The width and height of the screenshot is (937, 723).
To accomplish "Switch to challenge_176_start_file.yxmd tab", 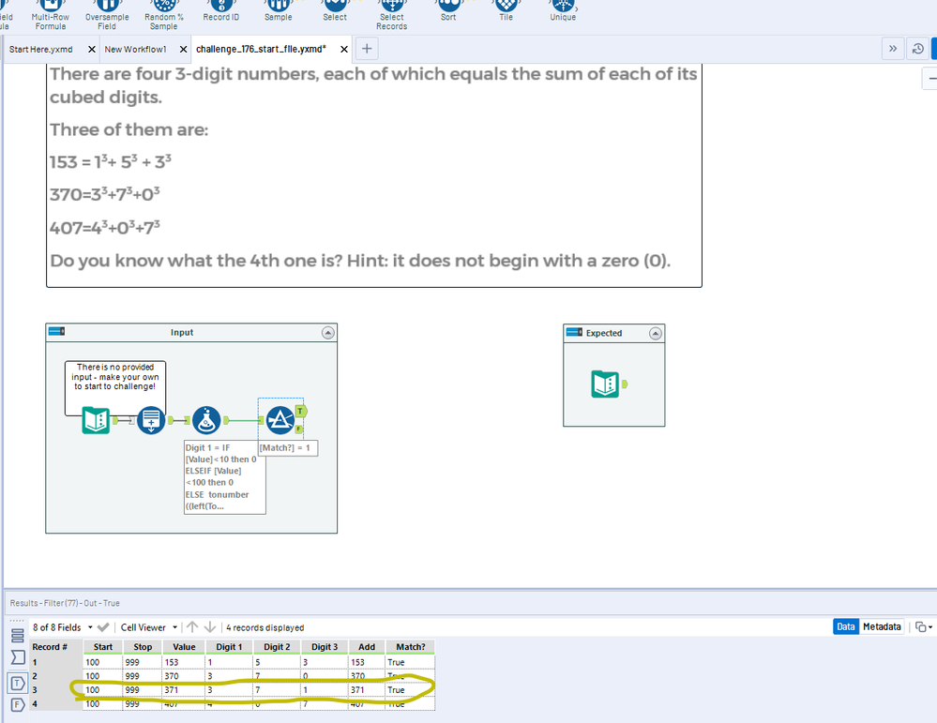I will click(261, 49).
